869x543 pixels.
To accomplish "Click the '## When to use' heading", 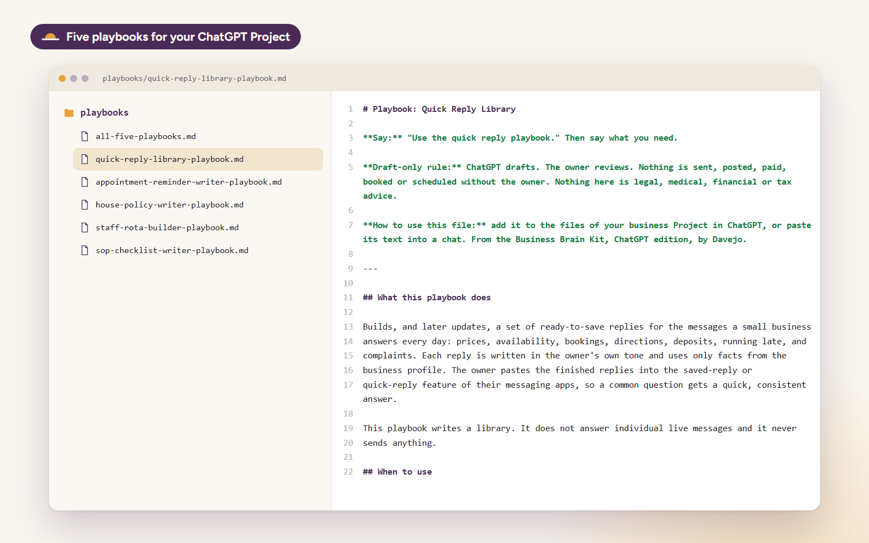I will pos(398,472).
